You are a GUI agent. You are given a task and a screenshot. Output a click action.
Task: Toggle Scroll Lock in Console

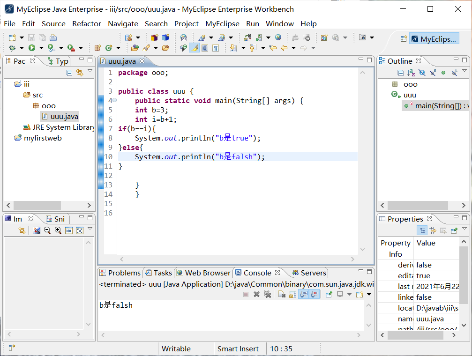[292, 294]
